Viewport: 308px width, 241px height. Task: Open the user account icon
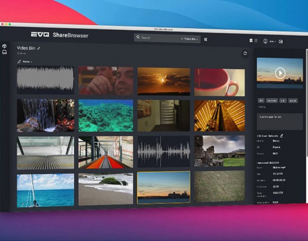click(265, 41)
